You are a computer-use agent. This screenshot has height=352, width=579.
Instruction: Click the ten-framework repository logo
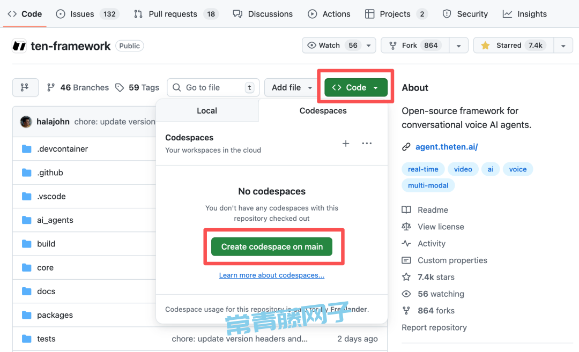pos(19,46)
